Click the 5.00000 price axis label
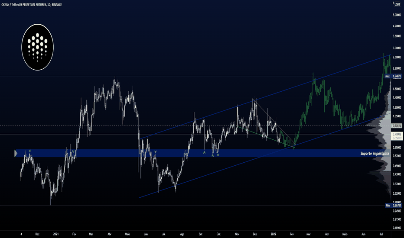Viewport: 404px width, 238px height. tap(397, 15)
